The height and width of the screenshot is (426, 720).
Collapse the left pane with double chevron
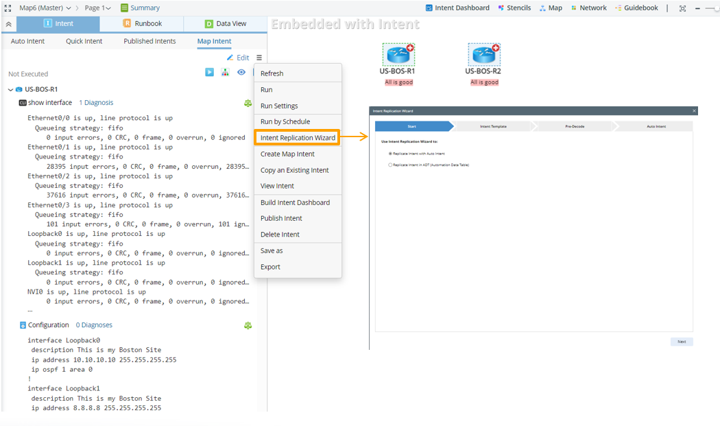pos(8,24)
